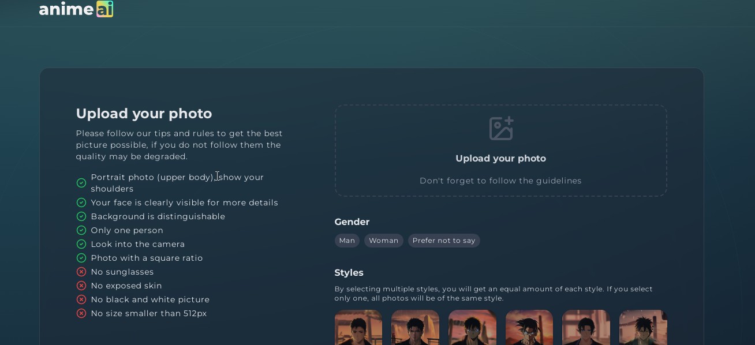Click red cross beside black and white rule
This screenshot has height=345, width=755.
coord(81,299)
